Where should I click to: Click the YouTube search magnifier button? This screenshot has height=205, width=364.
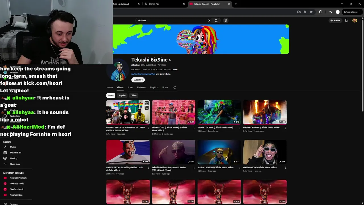tap(216, 20)
